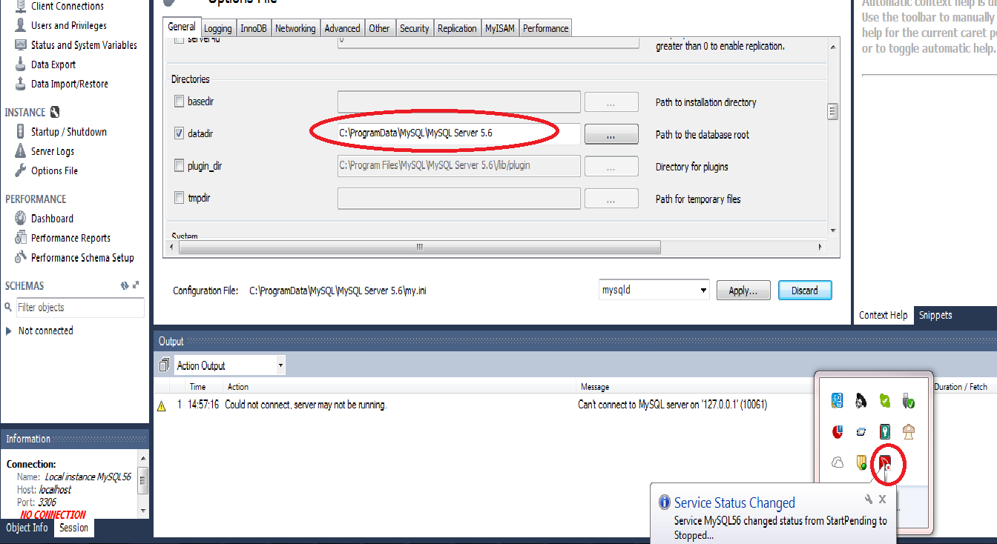Click the Discard button
This screenshot has width=997, height=544.
point(805,291)
